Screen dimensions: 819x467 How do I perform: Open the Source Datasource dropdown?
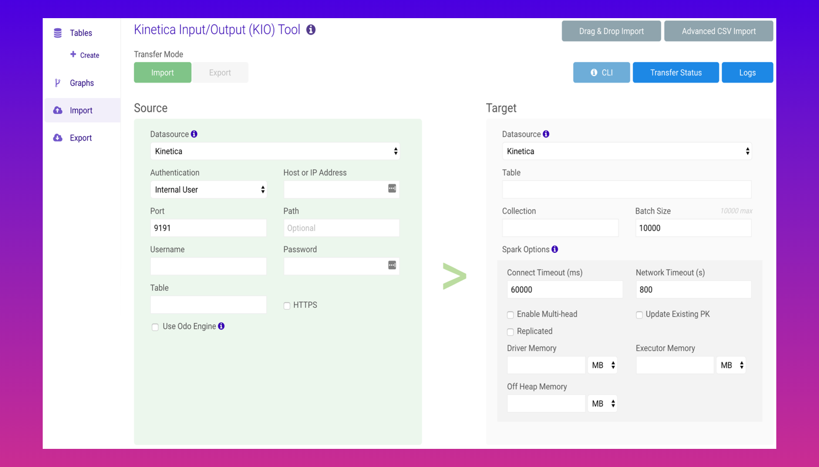pos(274,151)
